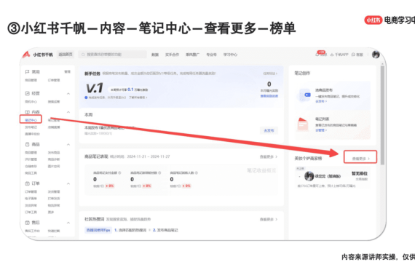
Task: Open the user avatar in top bar
Action: tap(376, 55)
